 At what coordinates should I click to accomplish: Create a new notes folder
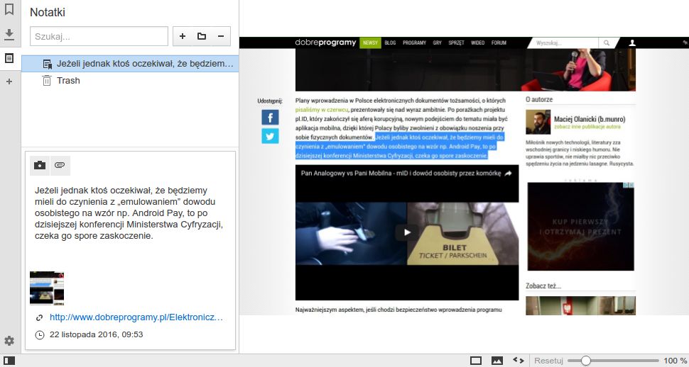pos(202,36)
